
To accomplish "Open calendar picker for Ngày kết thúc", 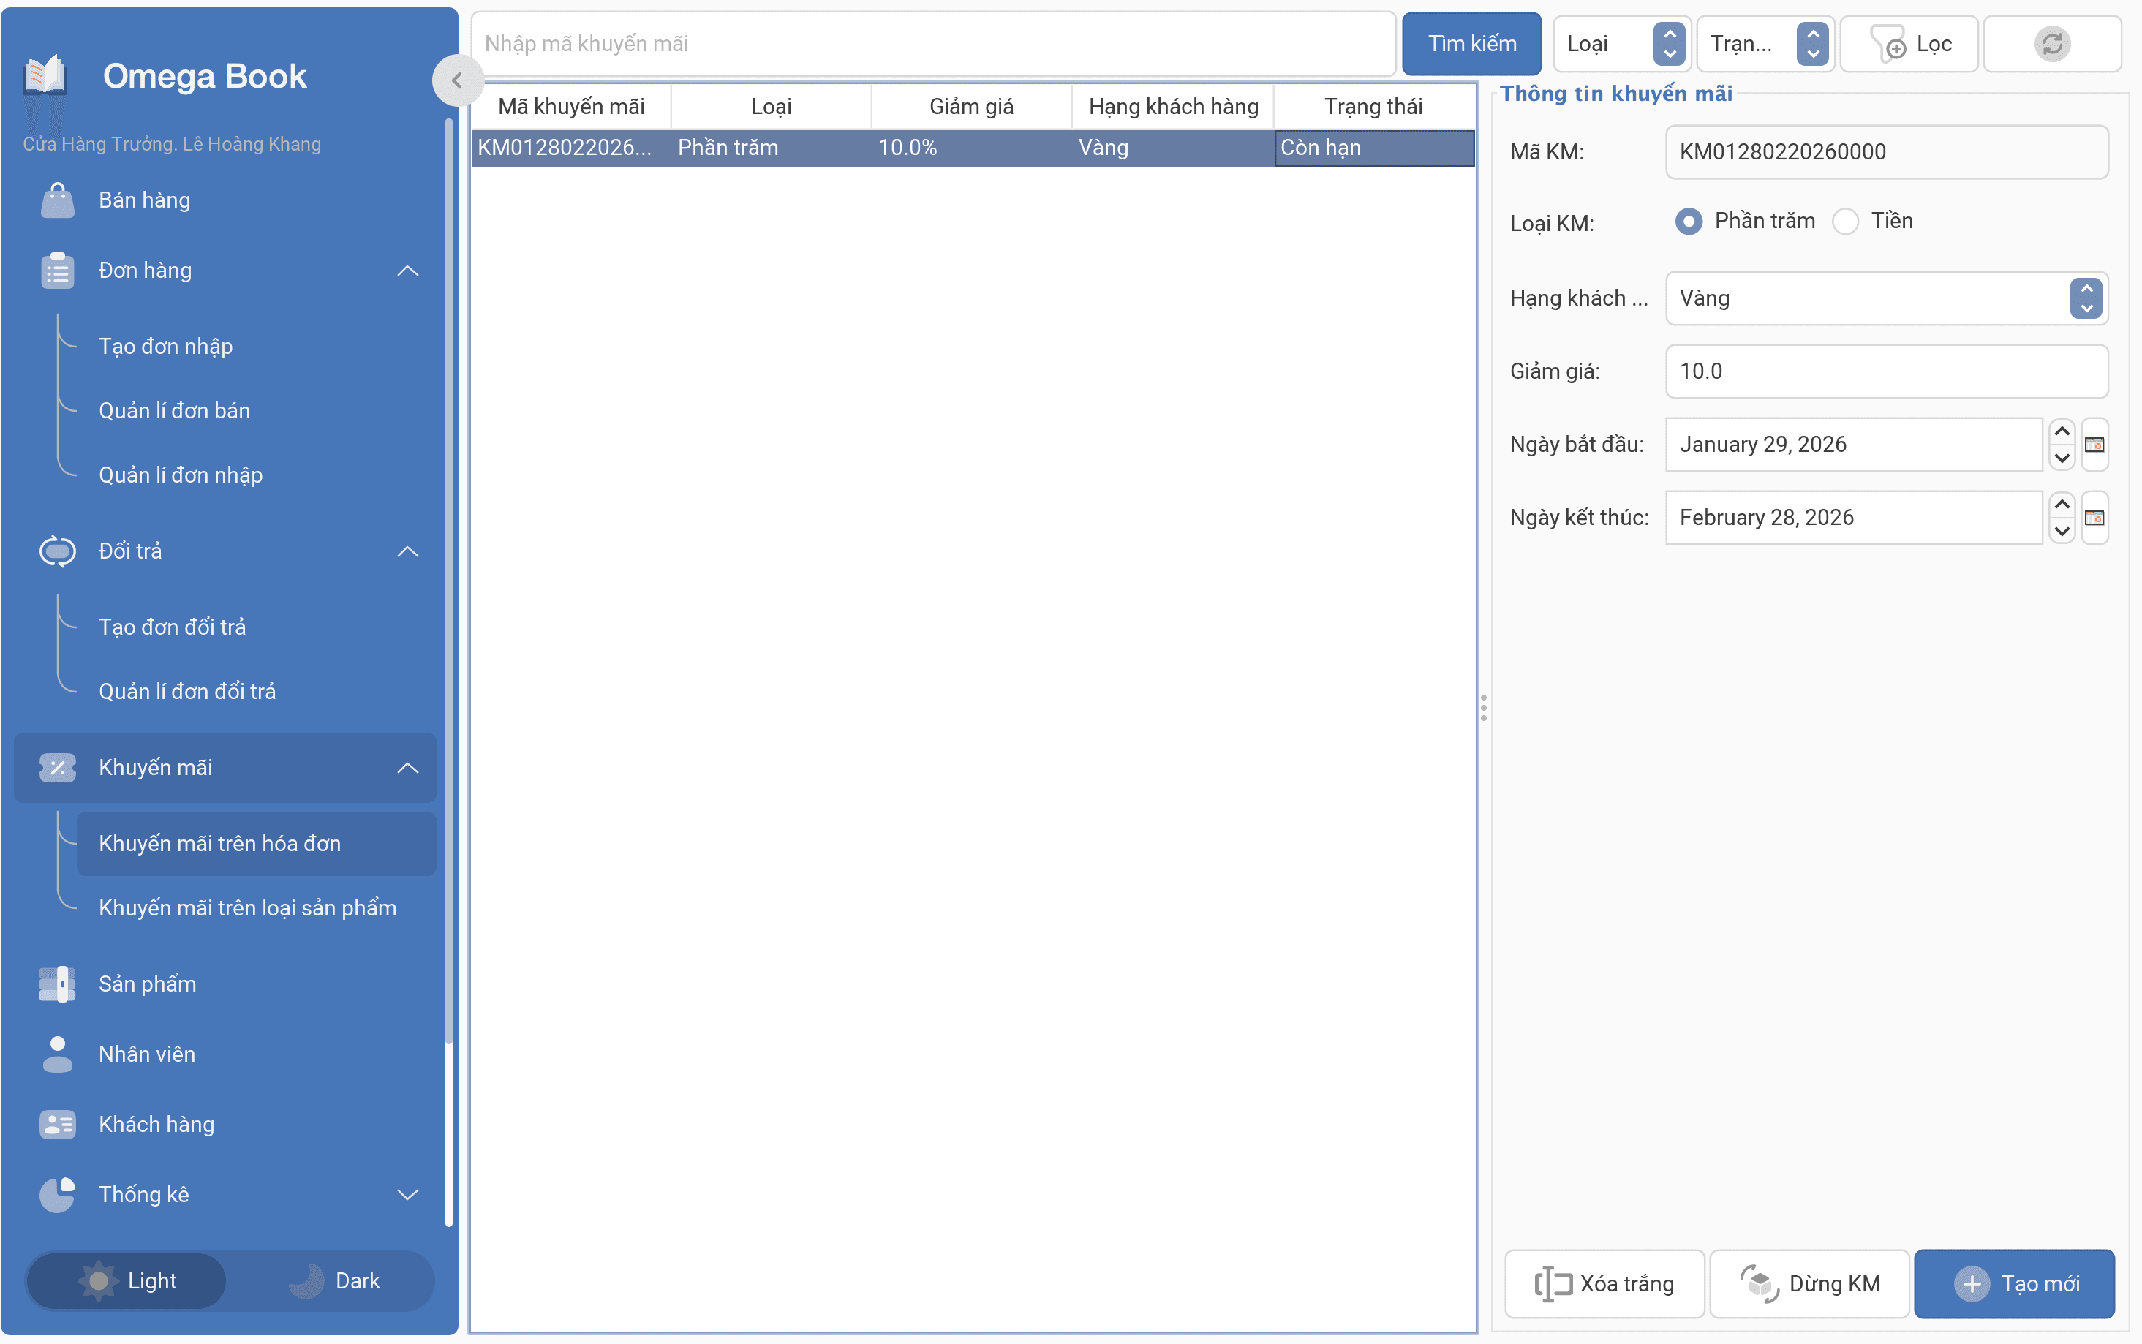I will tap(2094, 517).
